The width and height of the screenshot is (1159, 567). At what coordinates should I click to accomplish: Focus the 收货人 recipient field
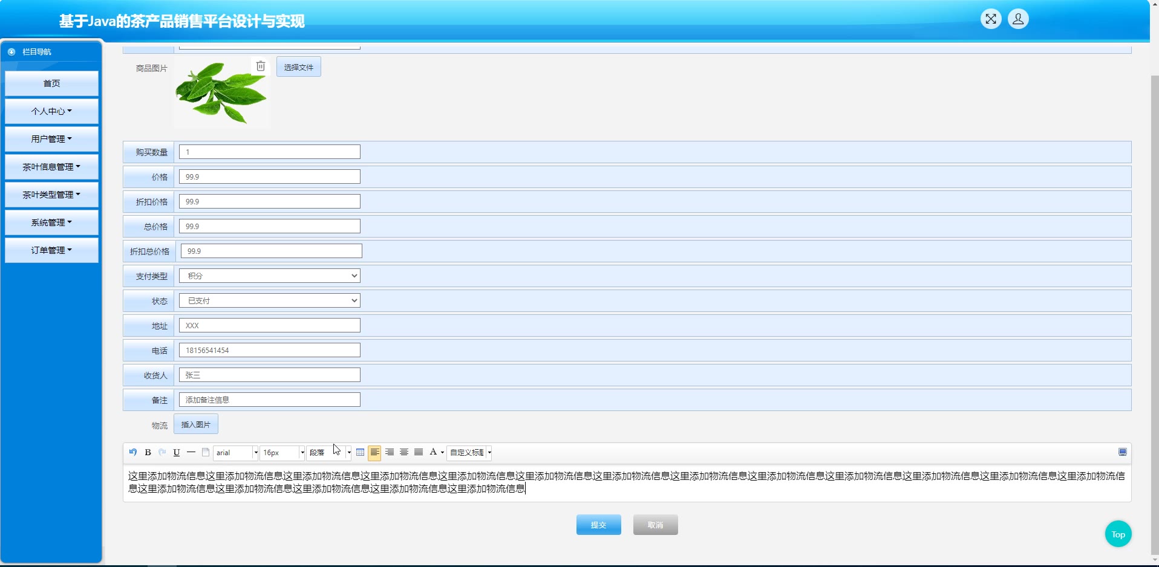(270, 375)
